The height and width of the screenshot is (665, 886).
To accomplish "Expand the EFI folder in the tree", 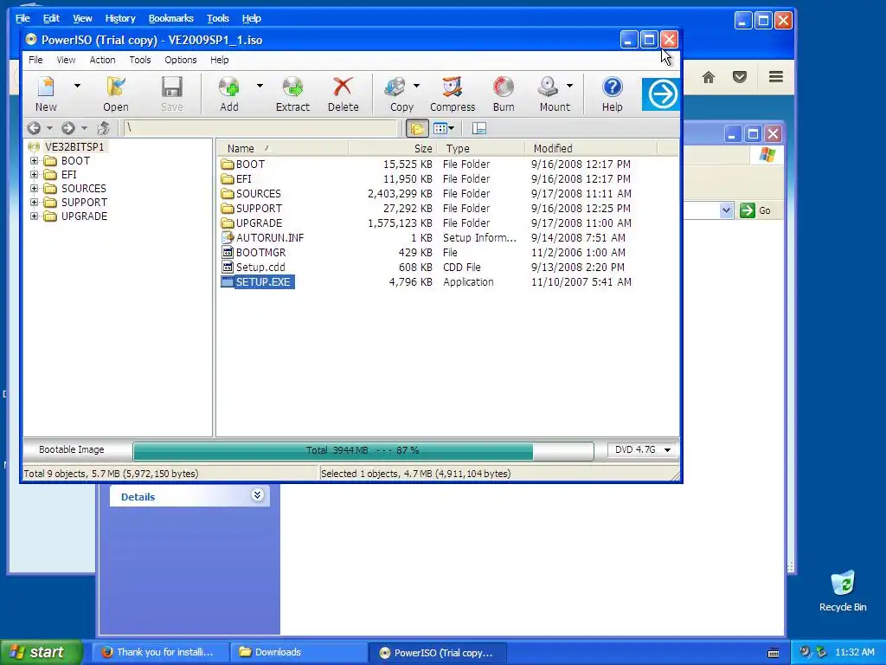I will (x=34, y=175).
